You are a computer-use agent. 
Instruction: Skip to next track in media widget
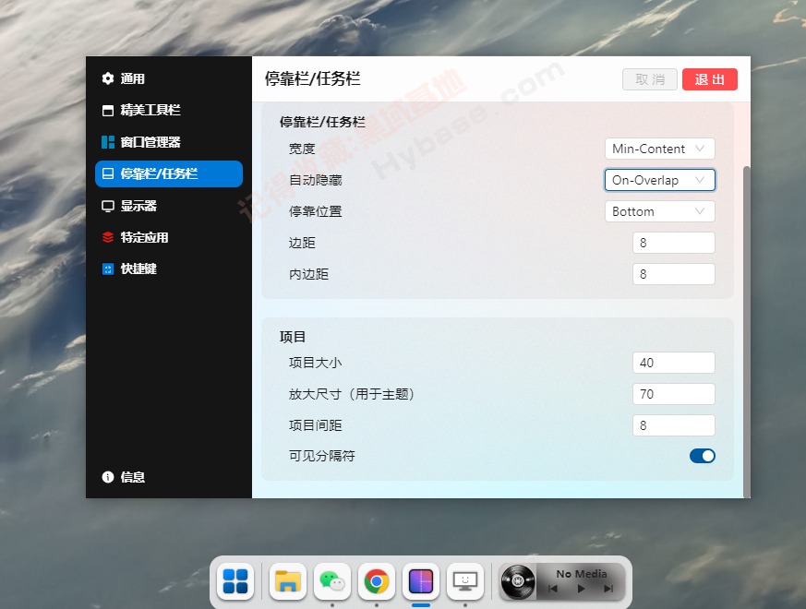point(608,589)
